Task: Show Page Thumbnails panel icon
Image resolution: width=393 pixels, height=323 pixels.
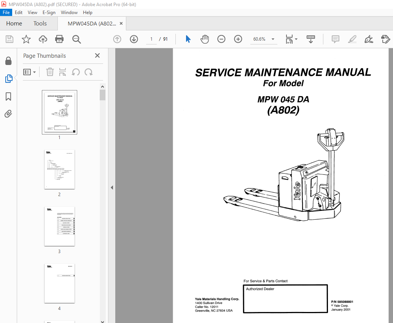Action: click(x=8, y=79)
